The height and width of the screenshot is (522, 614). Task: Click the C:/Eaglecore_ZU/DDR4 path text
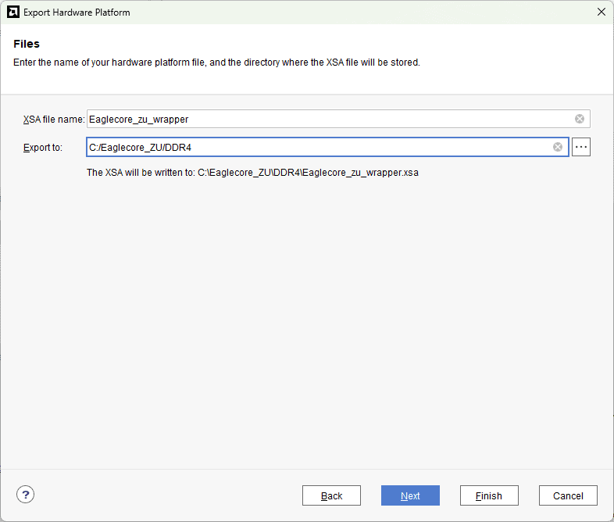point(141,148)
